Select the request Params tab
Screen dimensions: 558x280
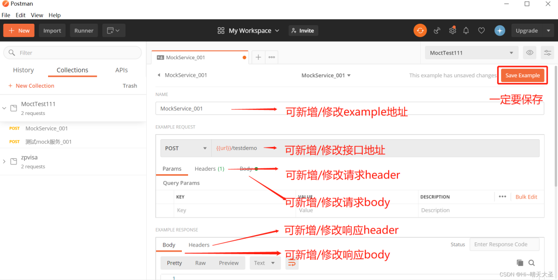click(172, 169)
